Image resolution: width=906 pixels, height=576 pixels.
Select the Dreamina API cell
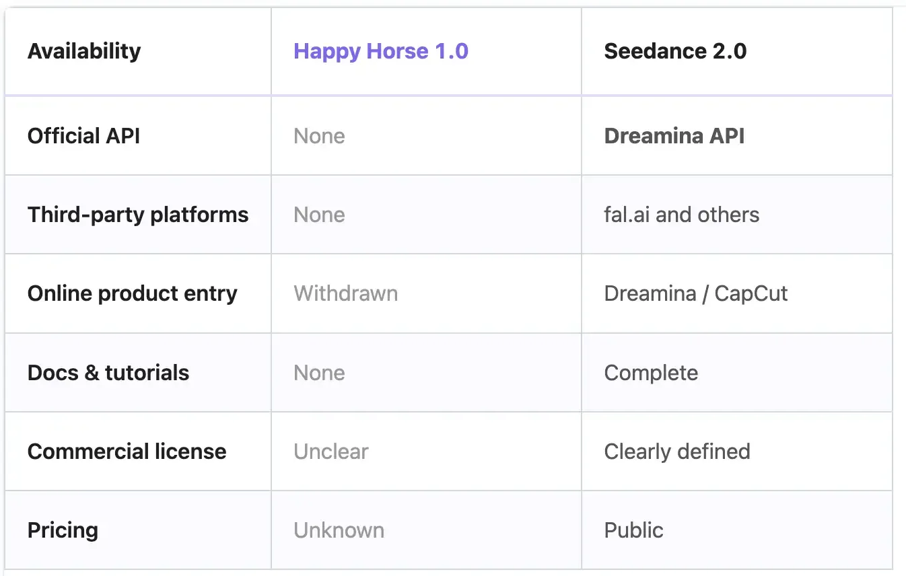pos(674,136)
